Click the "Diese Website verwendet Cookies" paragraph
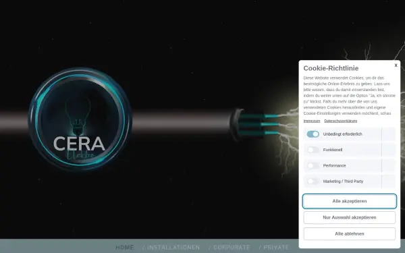405x253 pixels. pos(350,96)
